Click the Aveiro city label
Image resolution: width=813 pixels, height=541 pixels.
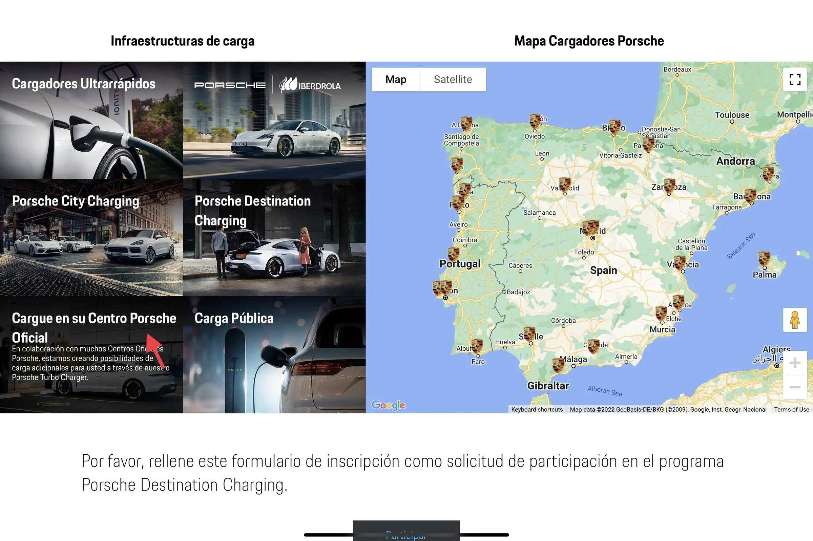point(458,224)
